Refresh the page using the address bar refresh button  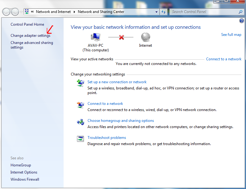(x=164, y=12)
